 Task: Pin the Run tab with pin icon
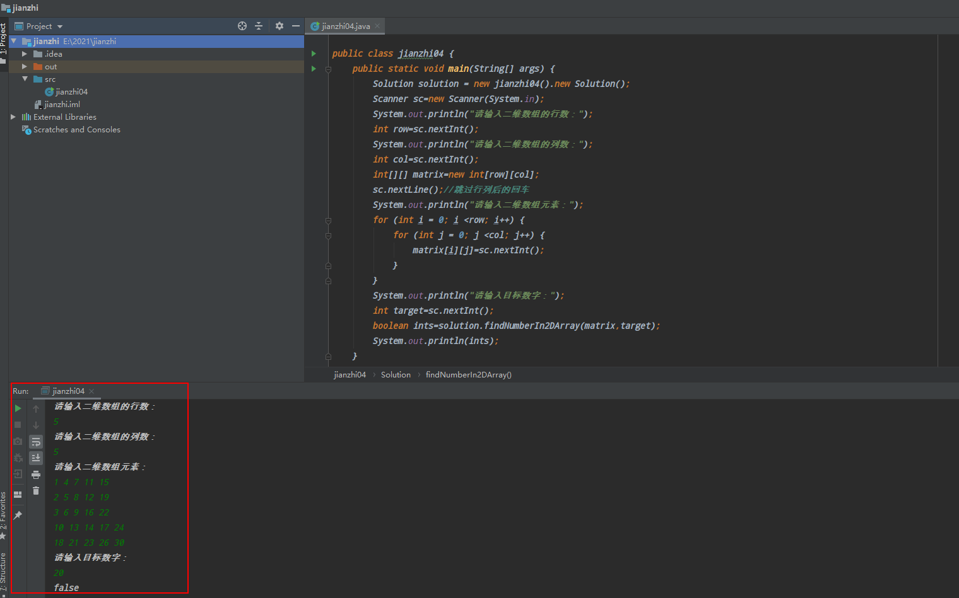coord(18,515)
